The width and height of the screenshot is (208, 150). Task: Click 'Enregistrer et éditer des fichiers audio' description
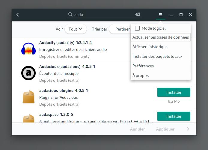pyautogui.click(x=73, y=50)
